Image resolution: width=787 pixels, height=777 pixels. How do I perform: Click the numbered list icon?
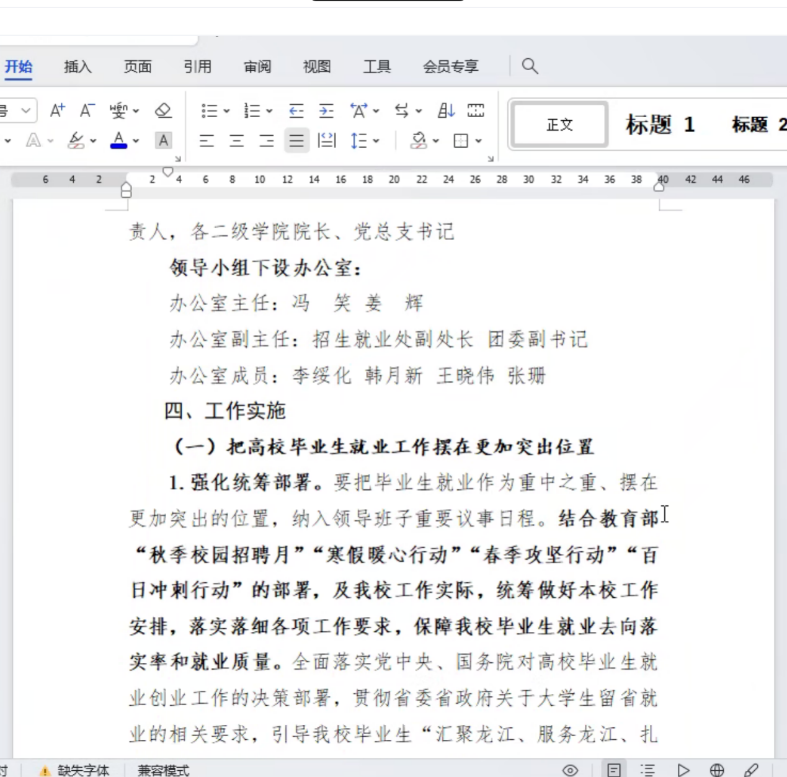point(252,111)
